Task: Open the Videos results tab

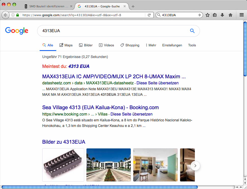Action: tap(107, 45)
